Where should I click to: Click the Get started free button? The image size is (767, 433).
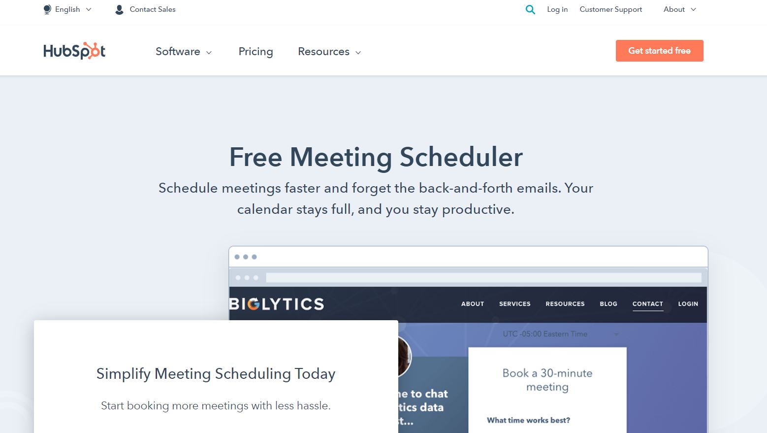point(659,51)
